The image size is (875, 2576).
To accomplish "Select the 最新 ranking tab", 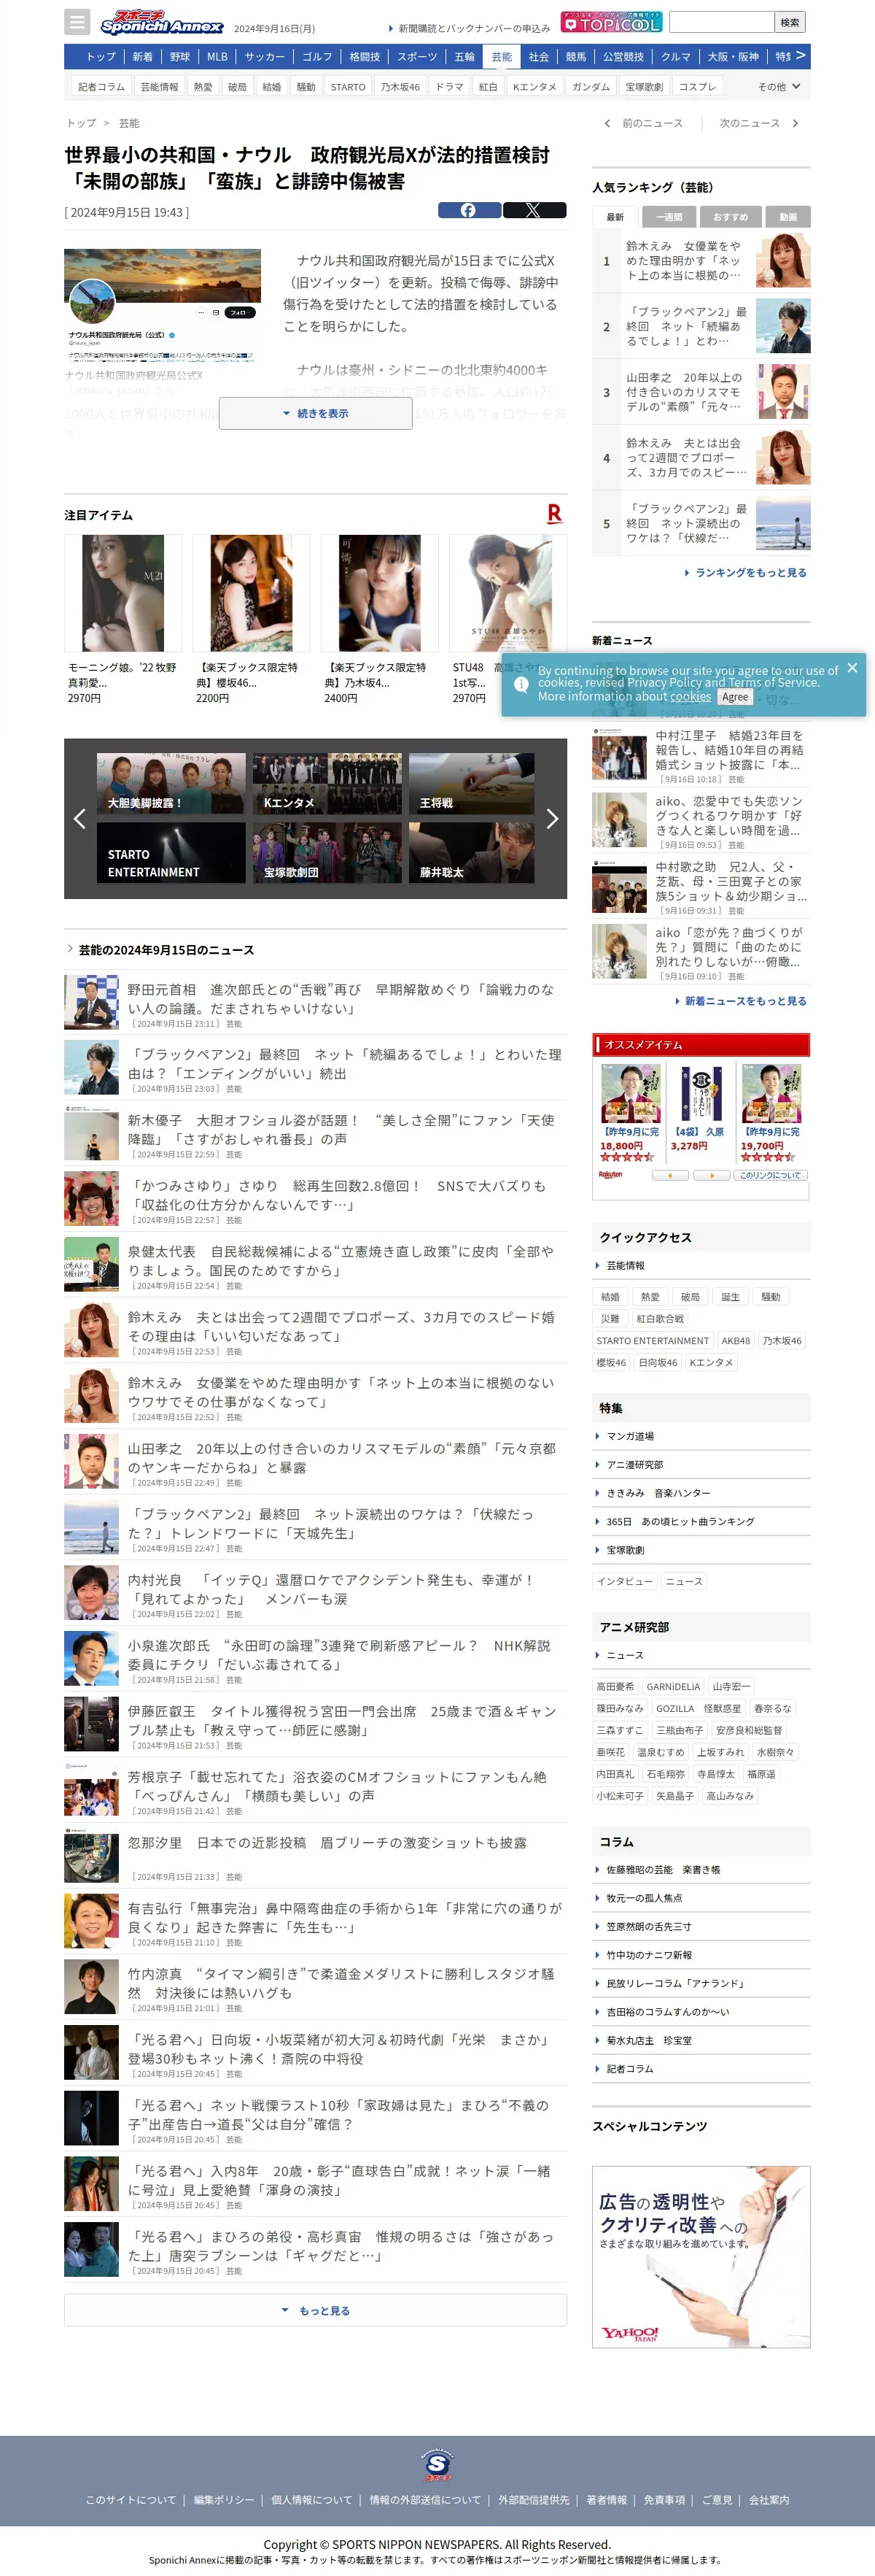I will (615, 216).
